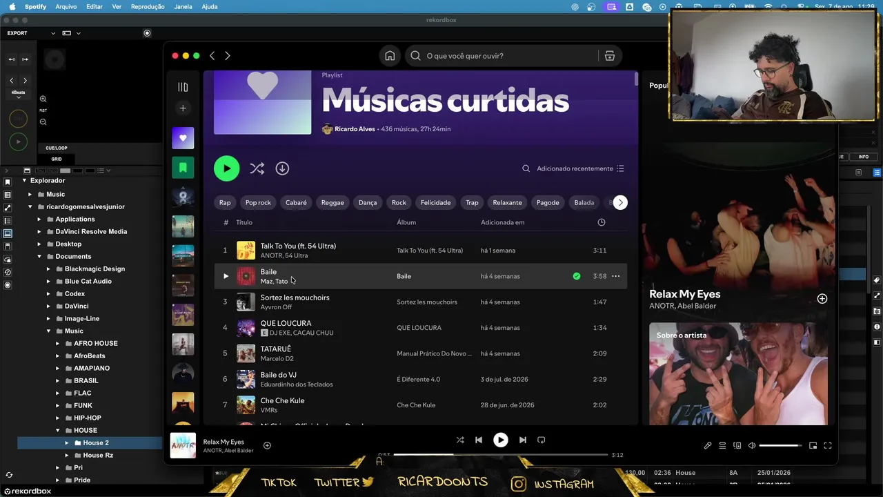Open more options for the Baile track

pyautogui.click(x=615, y=276)
